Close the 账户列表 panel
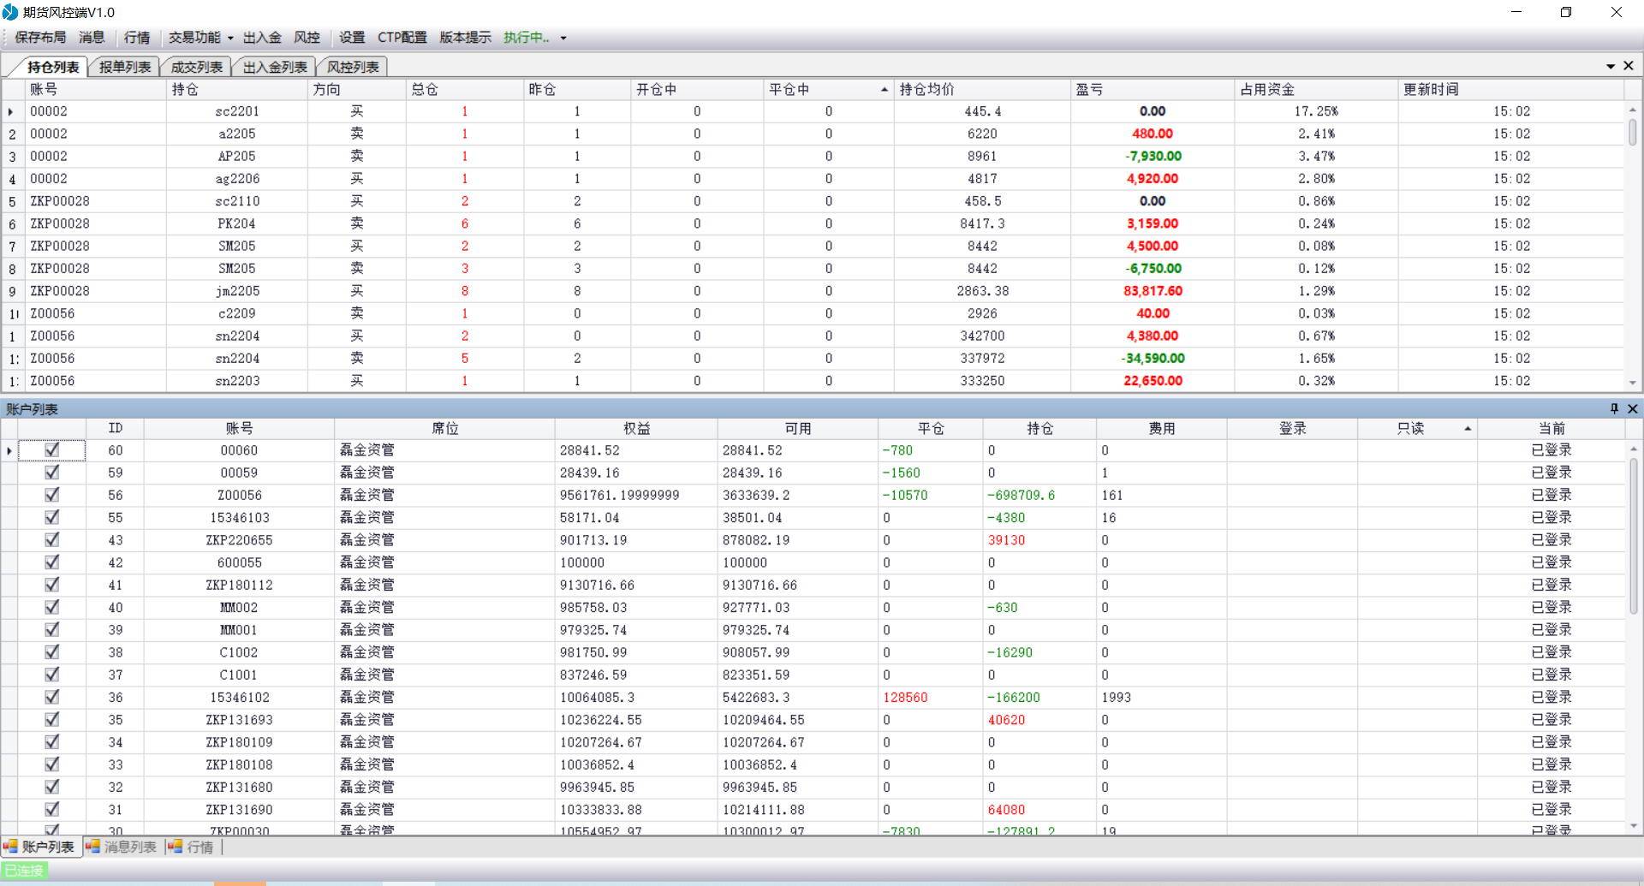 [x=1632, y=408]
